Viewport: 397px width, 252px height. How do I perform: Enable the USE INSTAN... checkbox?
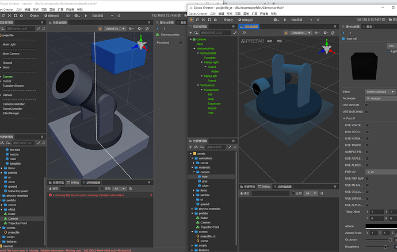click(367, 105)
